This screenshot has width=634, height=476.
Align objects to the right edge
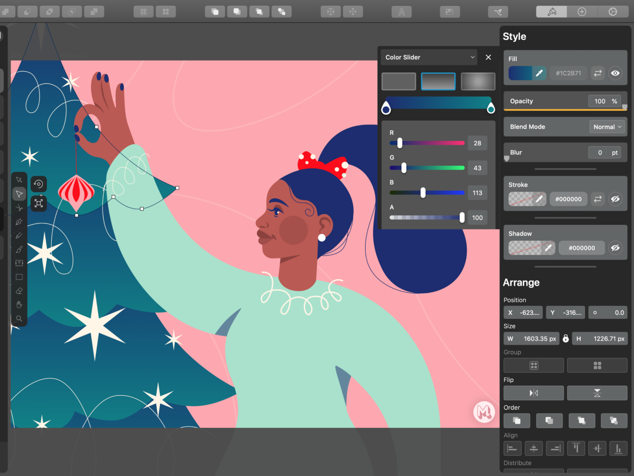(x=555, y=449)
